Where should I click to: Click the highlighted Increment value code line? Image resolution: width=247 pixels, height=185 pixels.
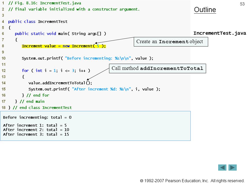[64, 46]
